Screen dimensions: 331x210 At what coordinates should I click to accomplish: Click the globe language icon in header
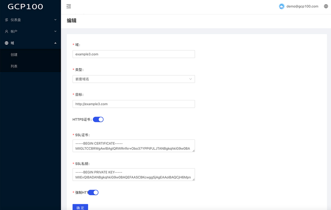pos(326,6)
